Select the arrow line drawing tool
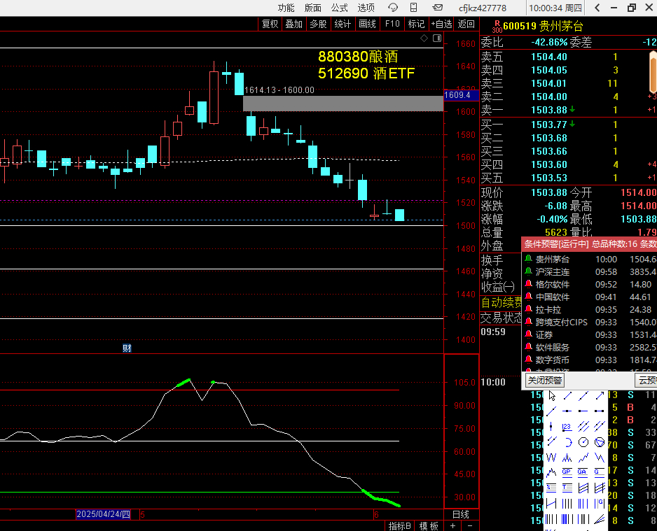The width and height of the screenshot is (657, 531). pyautogui.click(x=600, y=396)
